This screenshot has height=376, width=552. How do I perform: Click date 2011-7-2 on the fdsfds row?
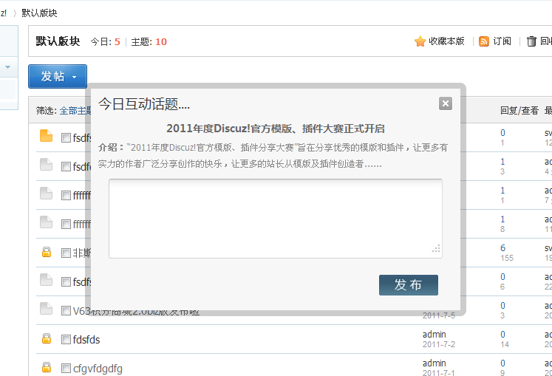(439, 344)
